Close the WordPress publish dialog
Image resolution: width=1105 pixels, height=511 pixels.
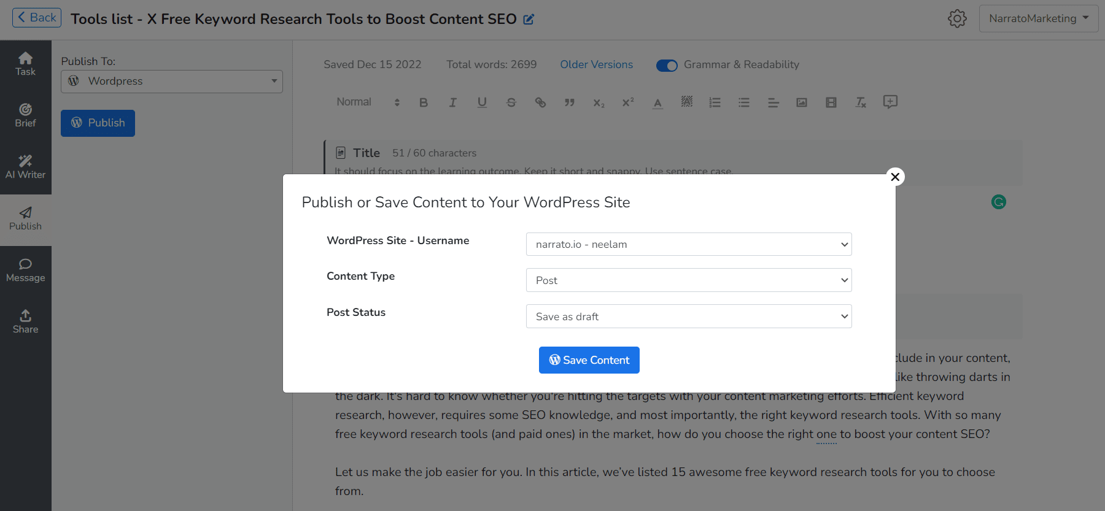(x=895, y=177)
